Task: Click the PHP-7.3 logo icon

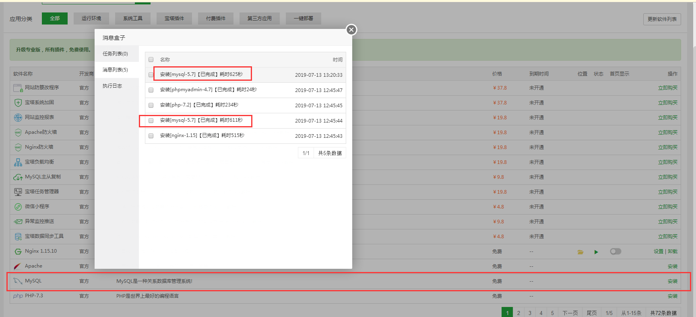Action: click(18, 296)
